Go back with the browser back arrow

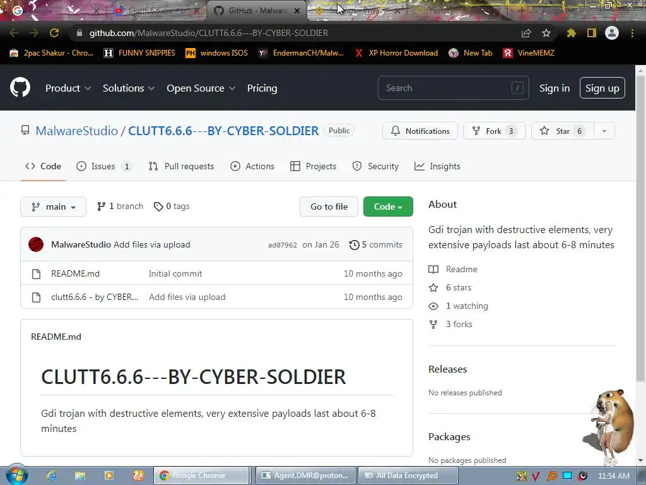coord(14,33)
